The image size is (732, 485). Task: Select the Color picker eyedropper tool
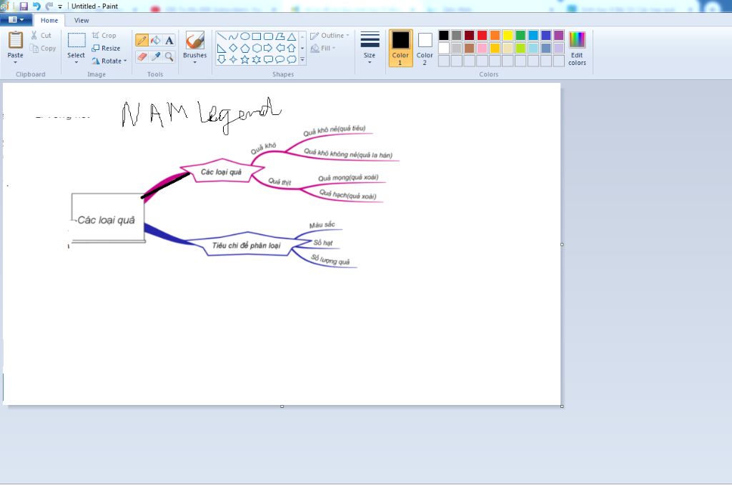[x=155, y=56]
